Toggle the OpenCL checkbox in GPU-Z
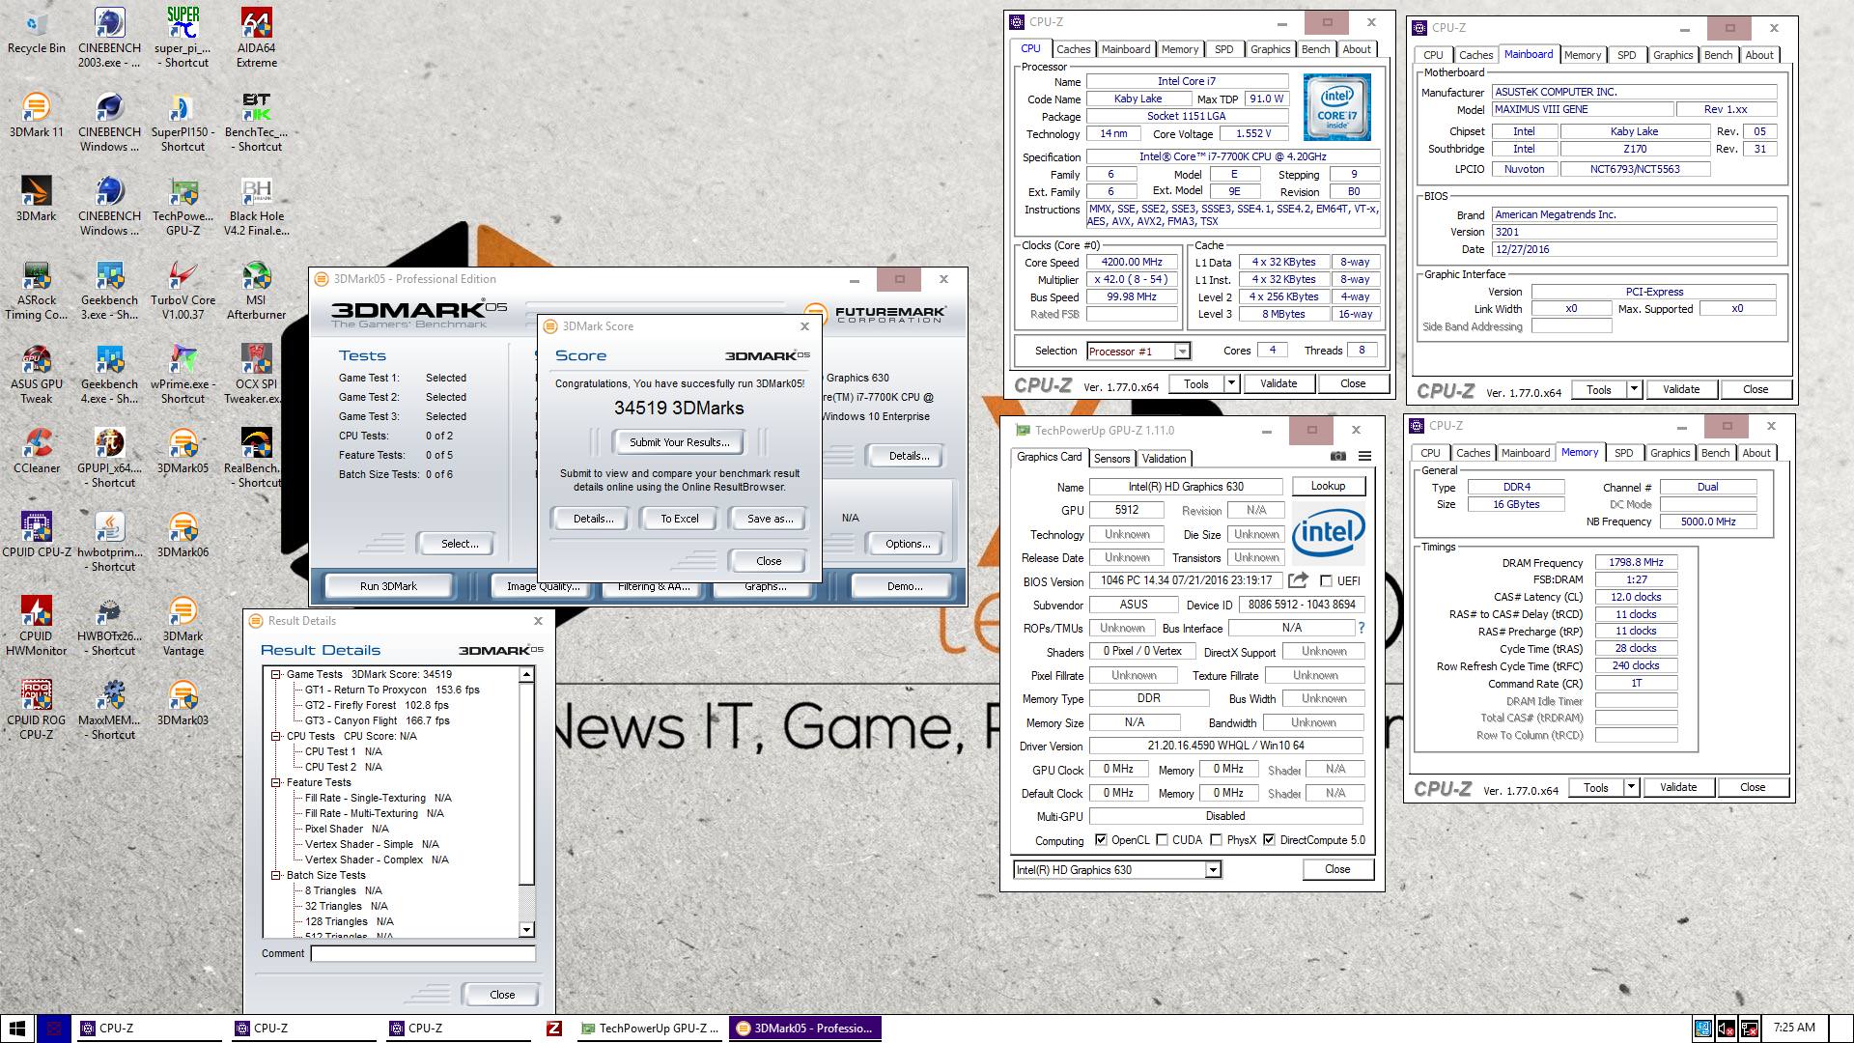The image size is (1854, 1043). [x=1101, y=840]
